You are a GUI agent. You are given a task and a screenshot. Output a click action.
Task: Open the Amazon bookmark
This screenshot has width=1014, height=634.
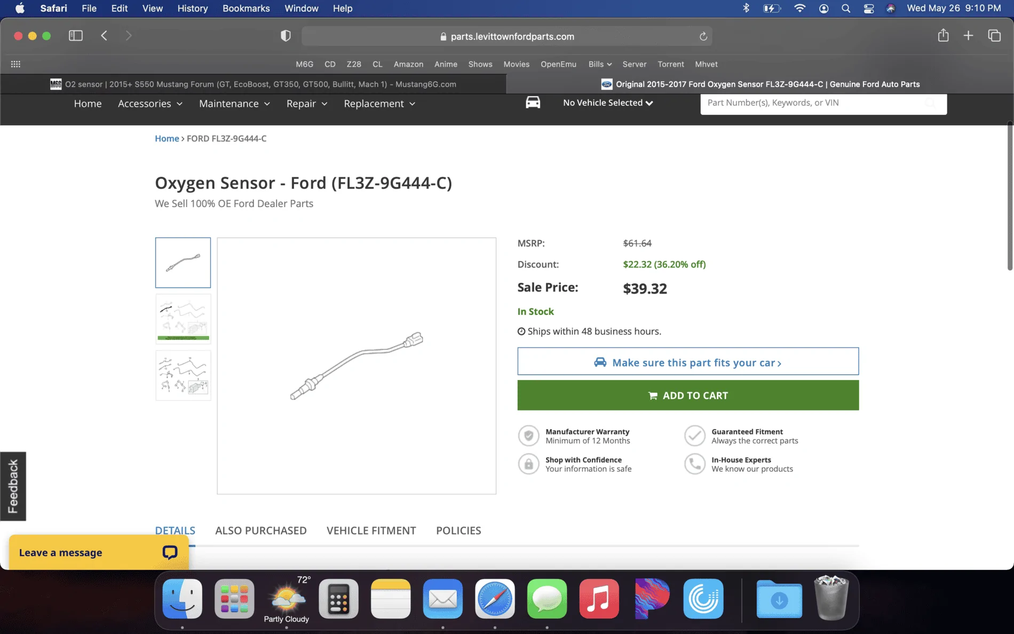coord(408,64)
